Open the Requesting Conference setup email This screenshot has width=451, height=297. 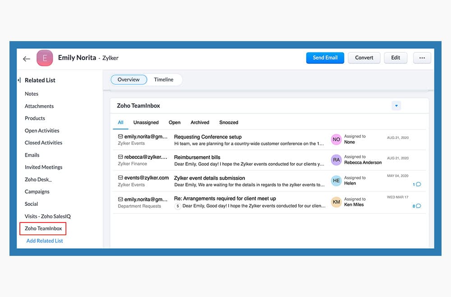207,137
